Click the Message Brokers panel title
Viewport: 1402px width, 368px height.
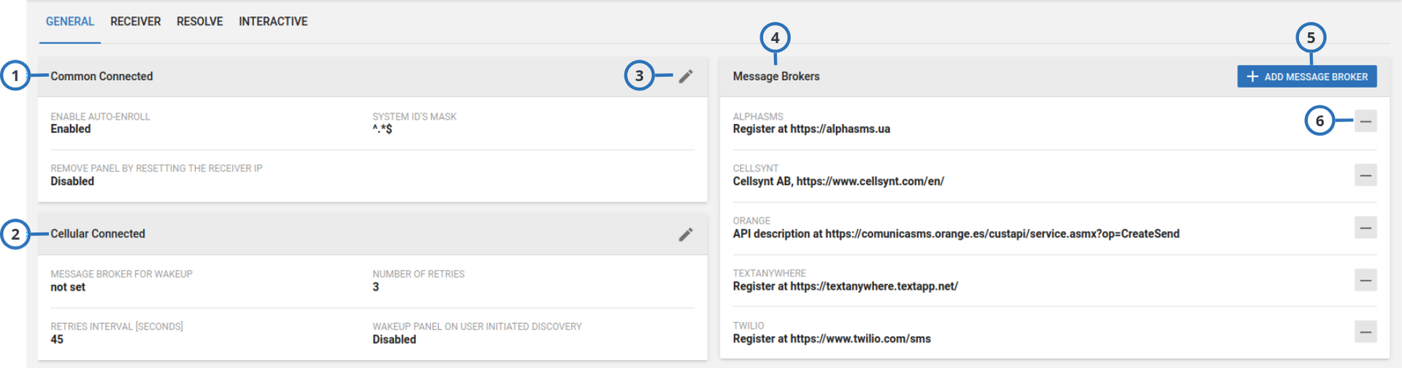tap(776, 77)
